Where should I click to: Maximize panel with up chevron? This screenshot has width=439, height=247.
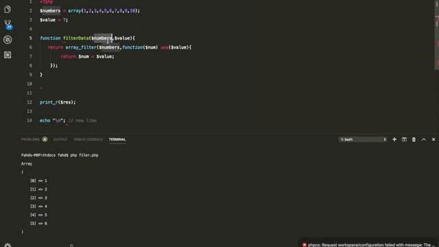(424, 139)
